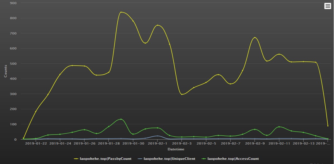Click the 600 y-axis value
This screenshot has width=334, height=164.
[13, 48]
